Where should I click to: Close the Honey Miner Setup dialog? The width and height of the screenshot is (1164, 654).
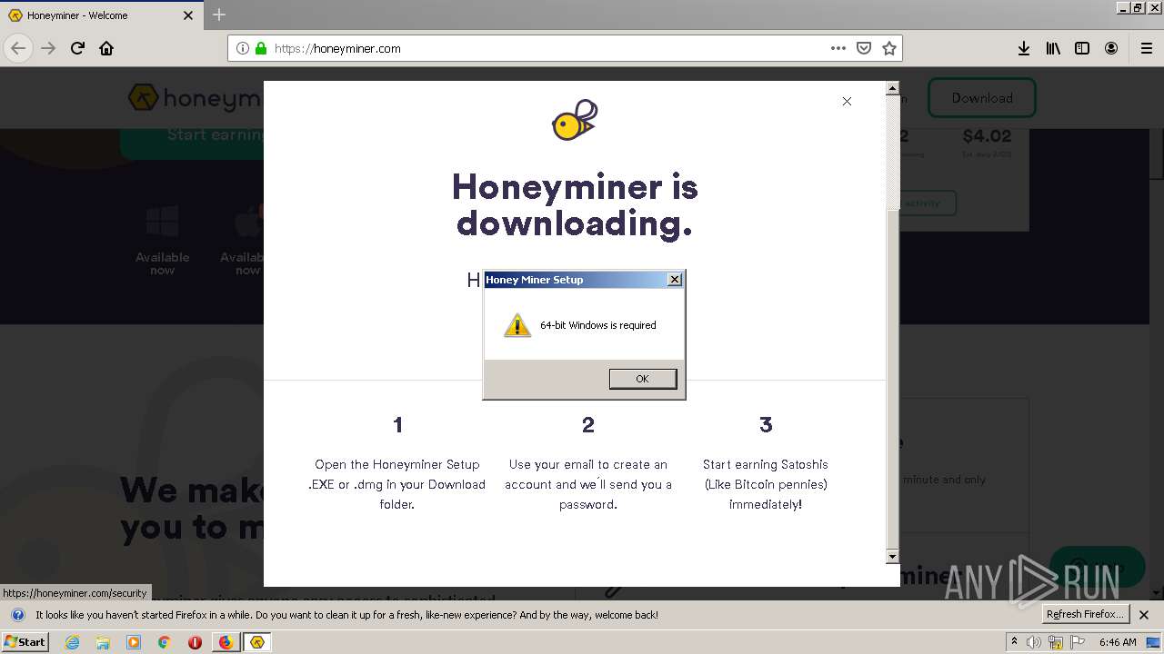click(675, 280)
